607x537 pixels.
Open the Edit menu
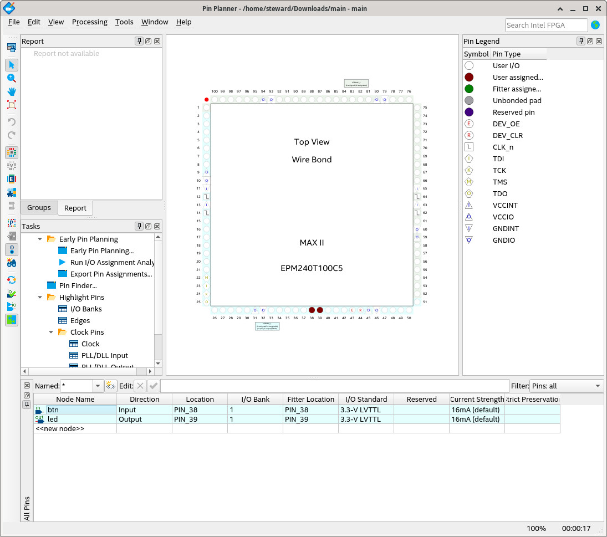(34, 22)
